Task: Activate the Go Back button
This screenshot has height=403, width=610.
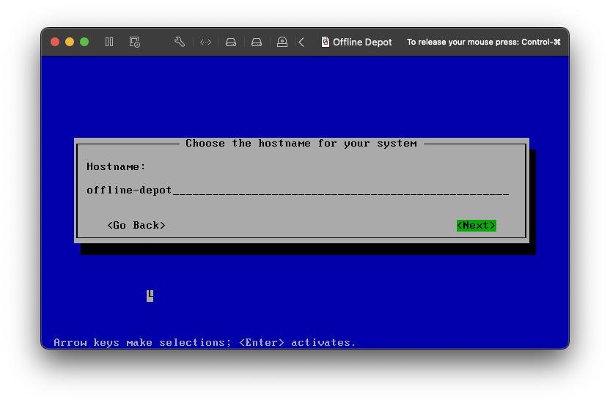Action: pos(136,225)
